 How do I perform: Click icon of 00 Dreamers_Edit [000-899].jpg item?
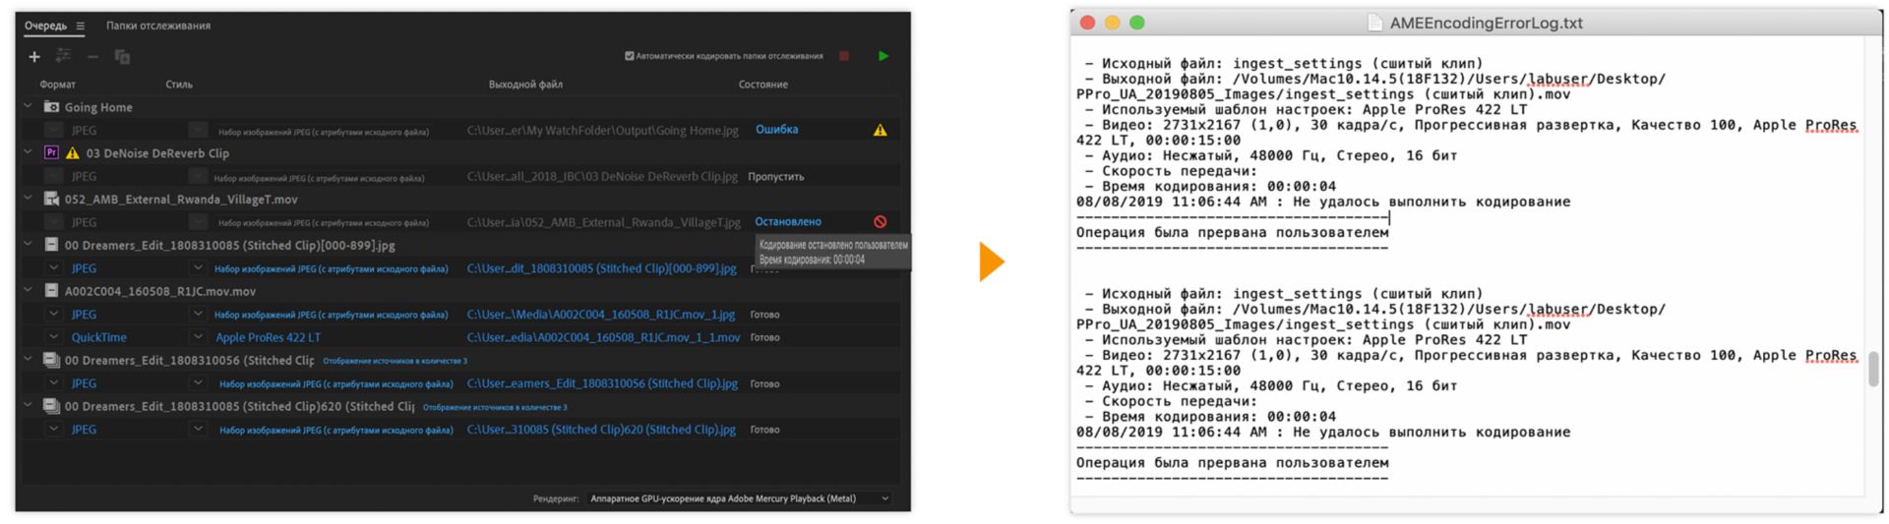click(x=52, y=245)
